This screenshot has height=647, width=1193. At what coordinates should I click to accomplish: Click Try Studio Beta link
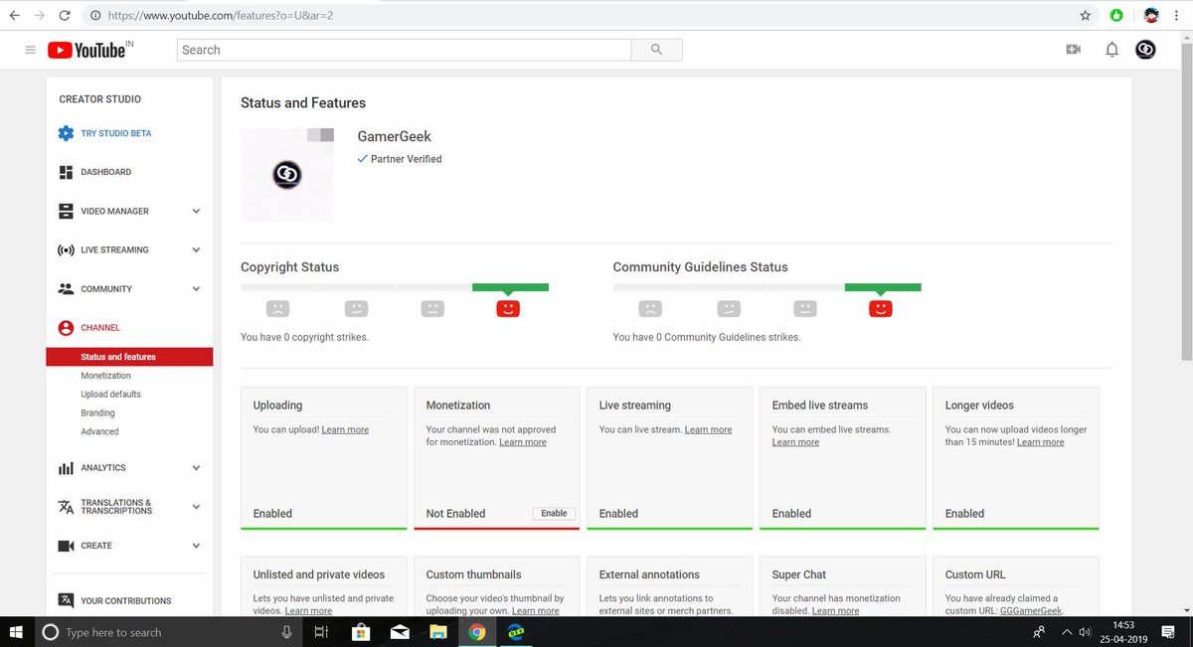pos(116,133)
